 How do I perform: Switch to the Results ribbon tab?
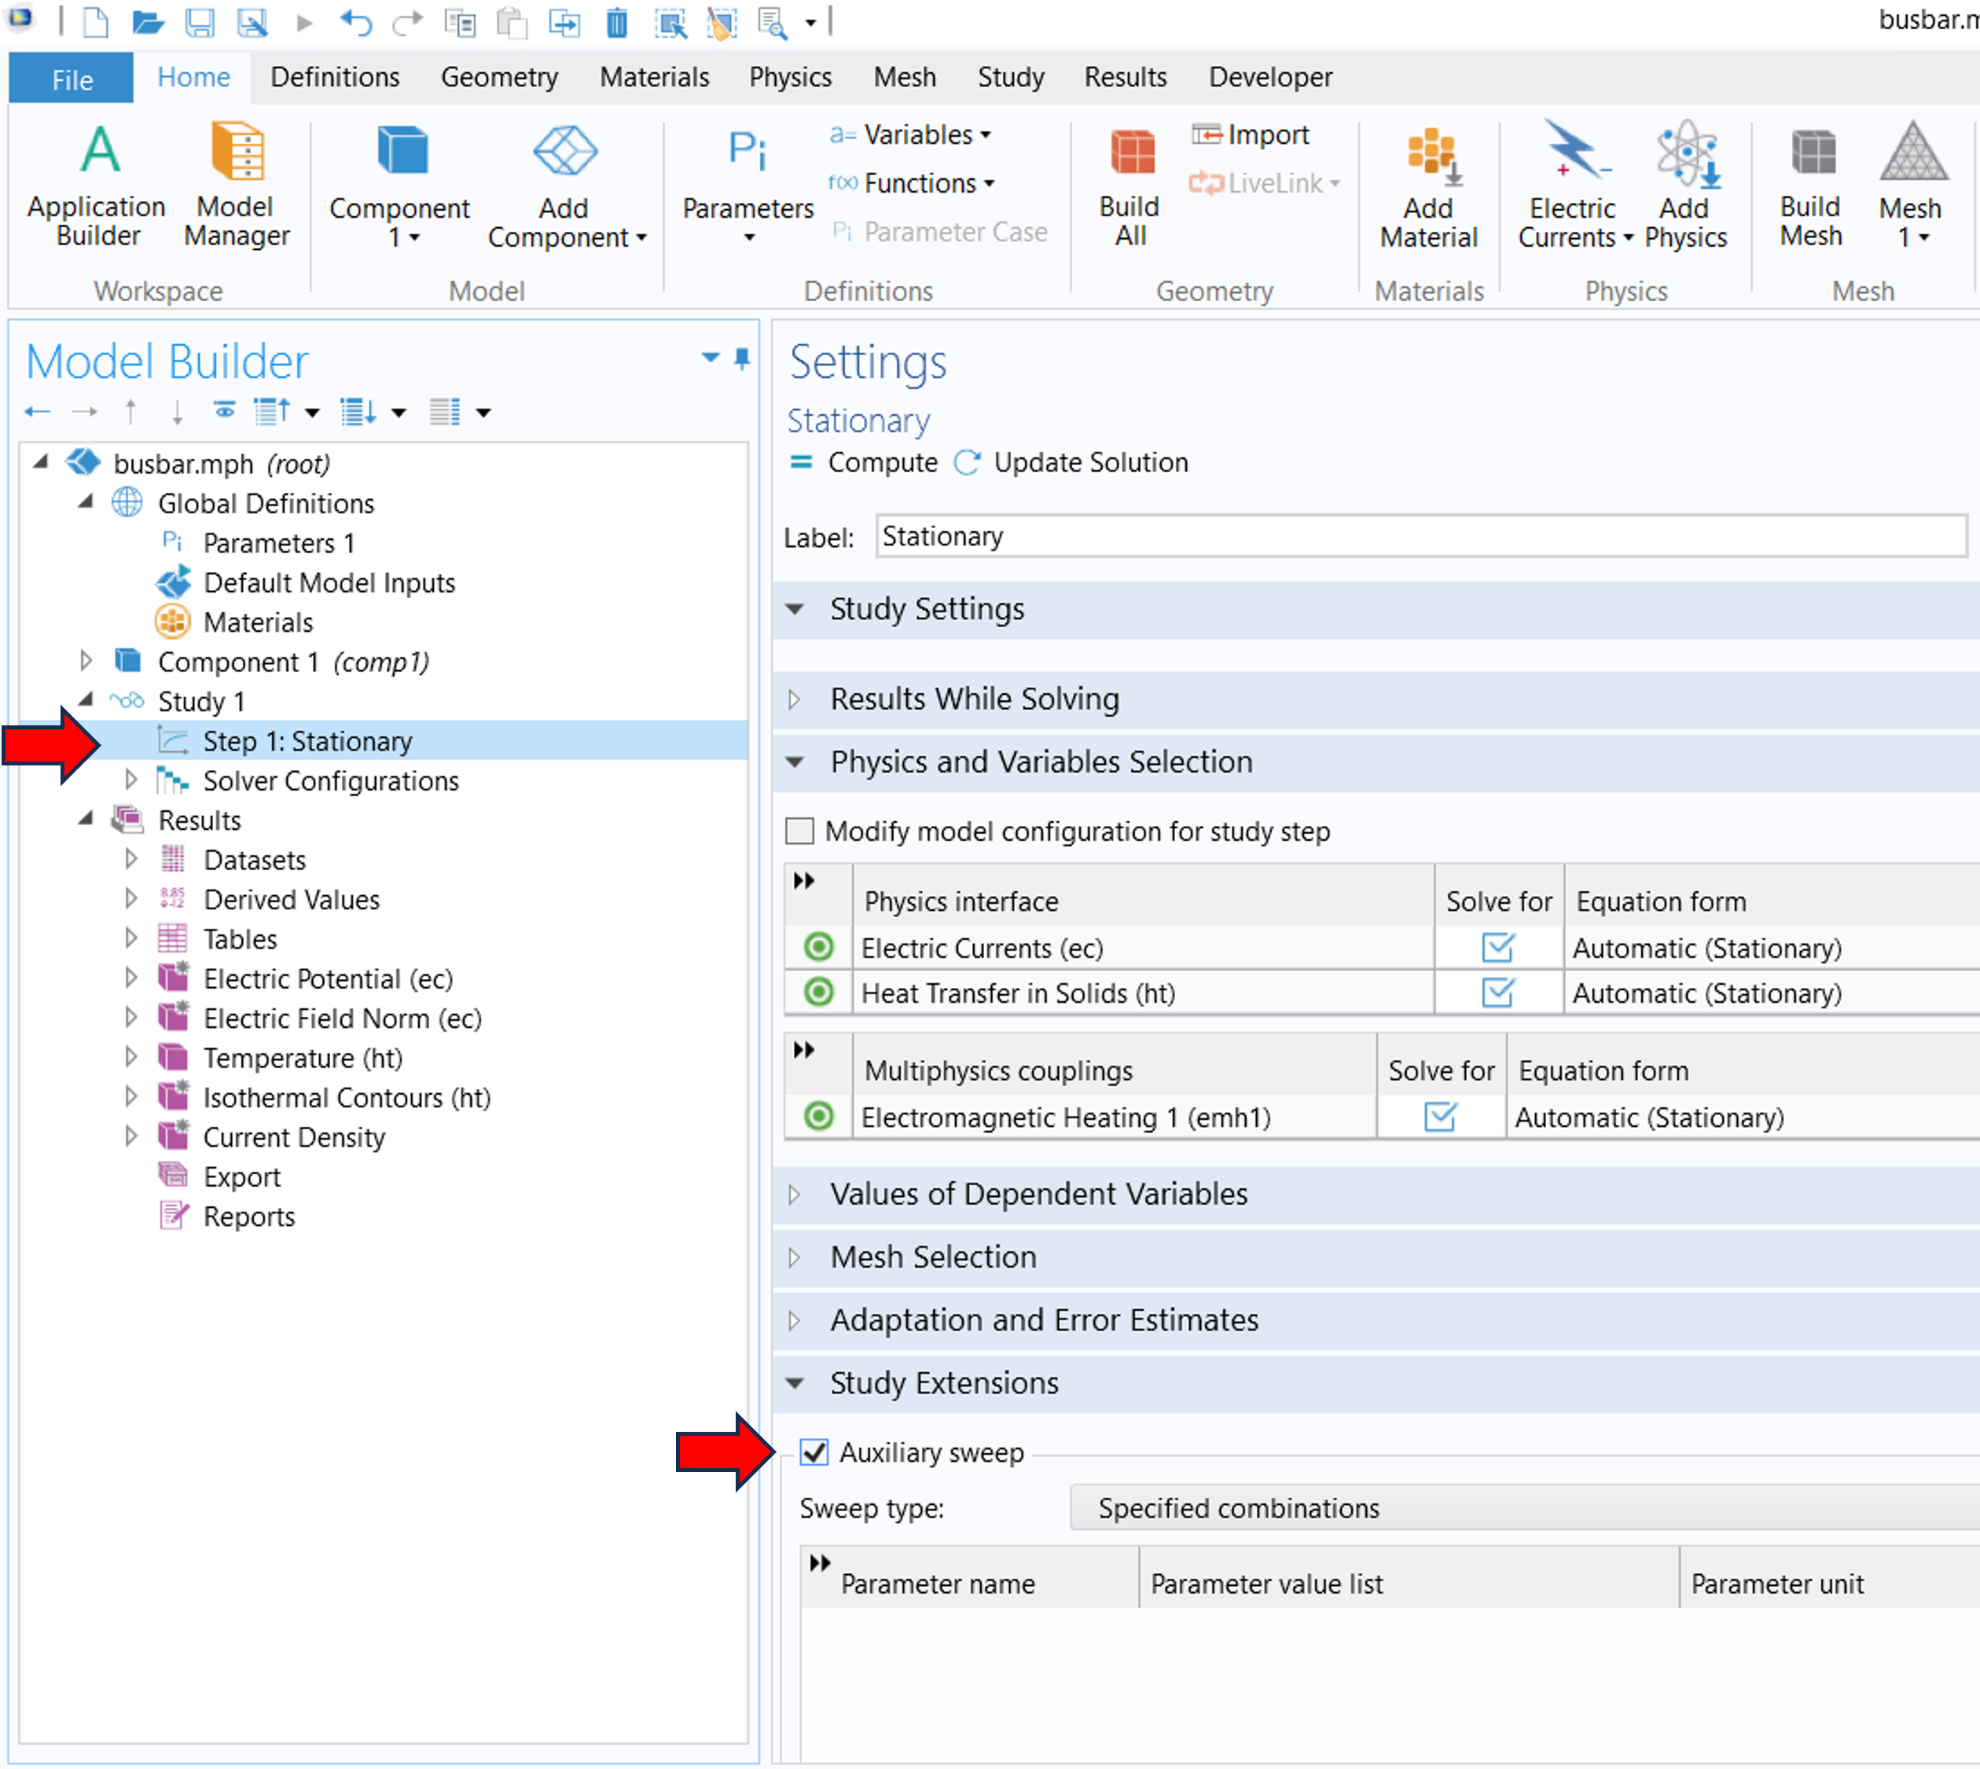(x=1125, y=77)
